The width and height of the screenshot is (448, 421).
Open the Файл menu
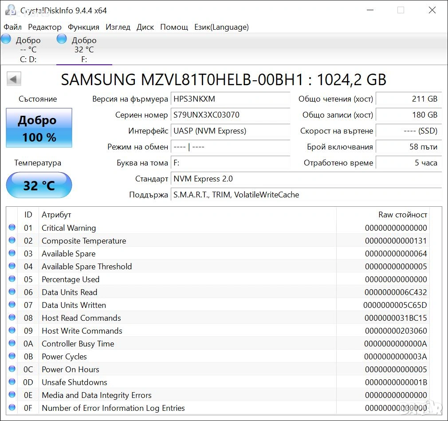point(12,27)
